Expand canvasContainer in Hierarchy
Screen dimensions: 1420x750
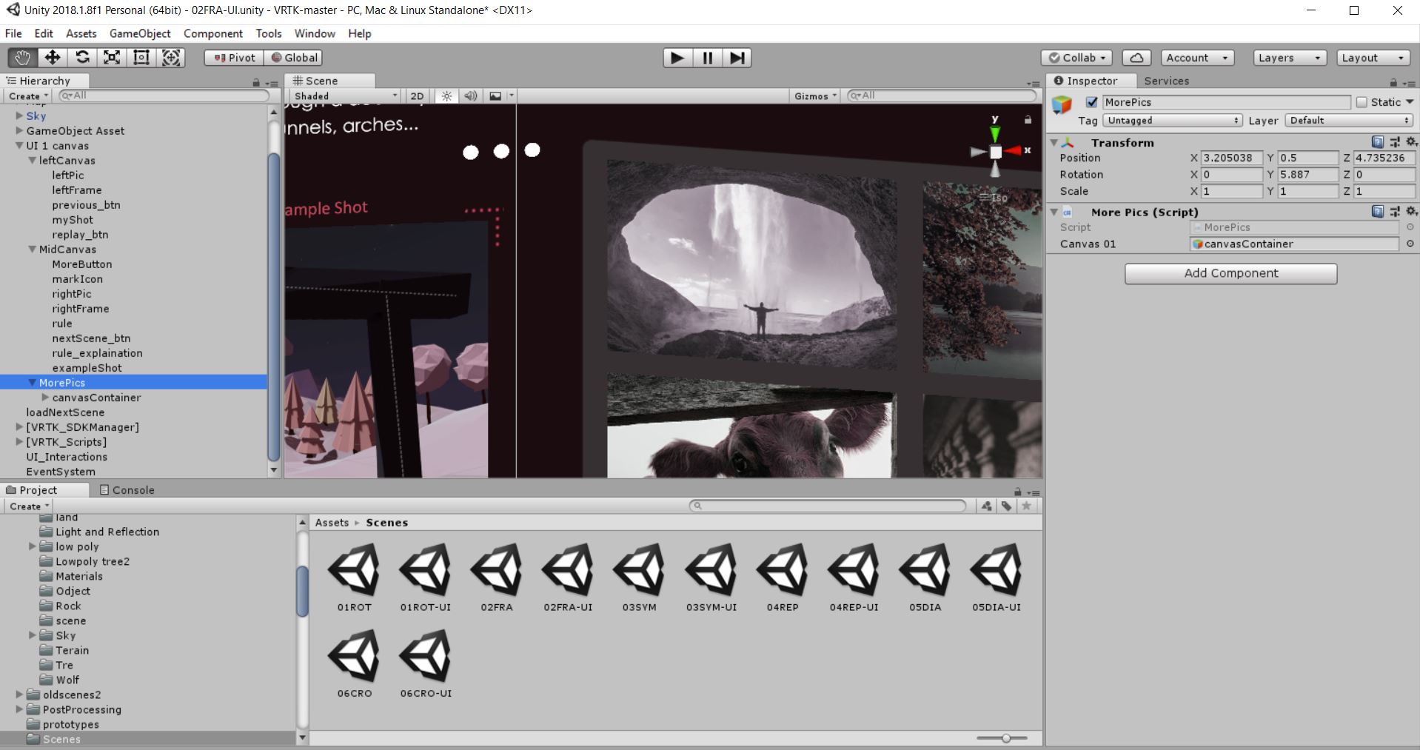coord(45,398)
